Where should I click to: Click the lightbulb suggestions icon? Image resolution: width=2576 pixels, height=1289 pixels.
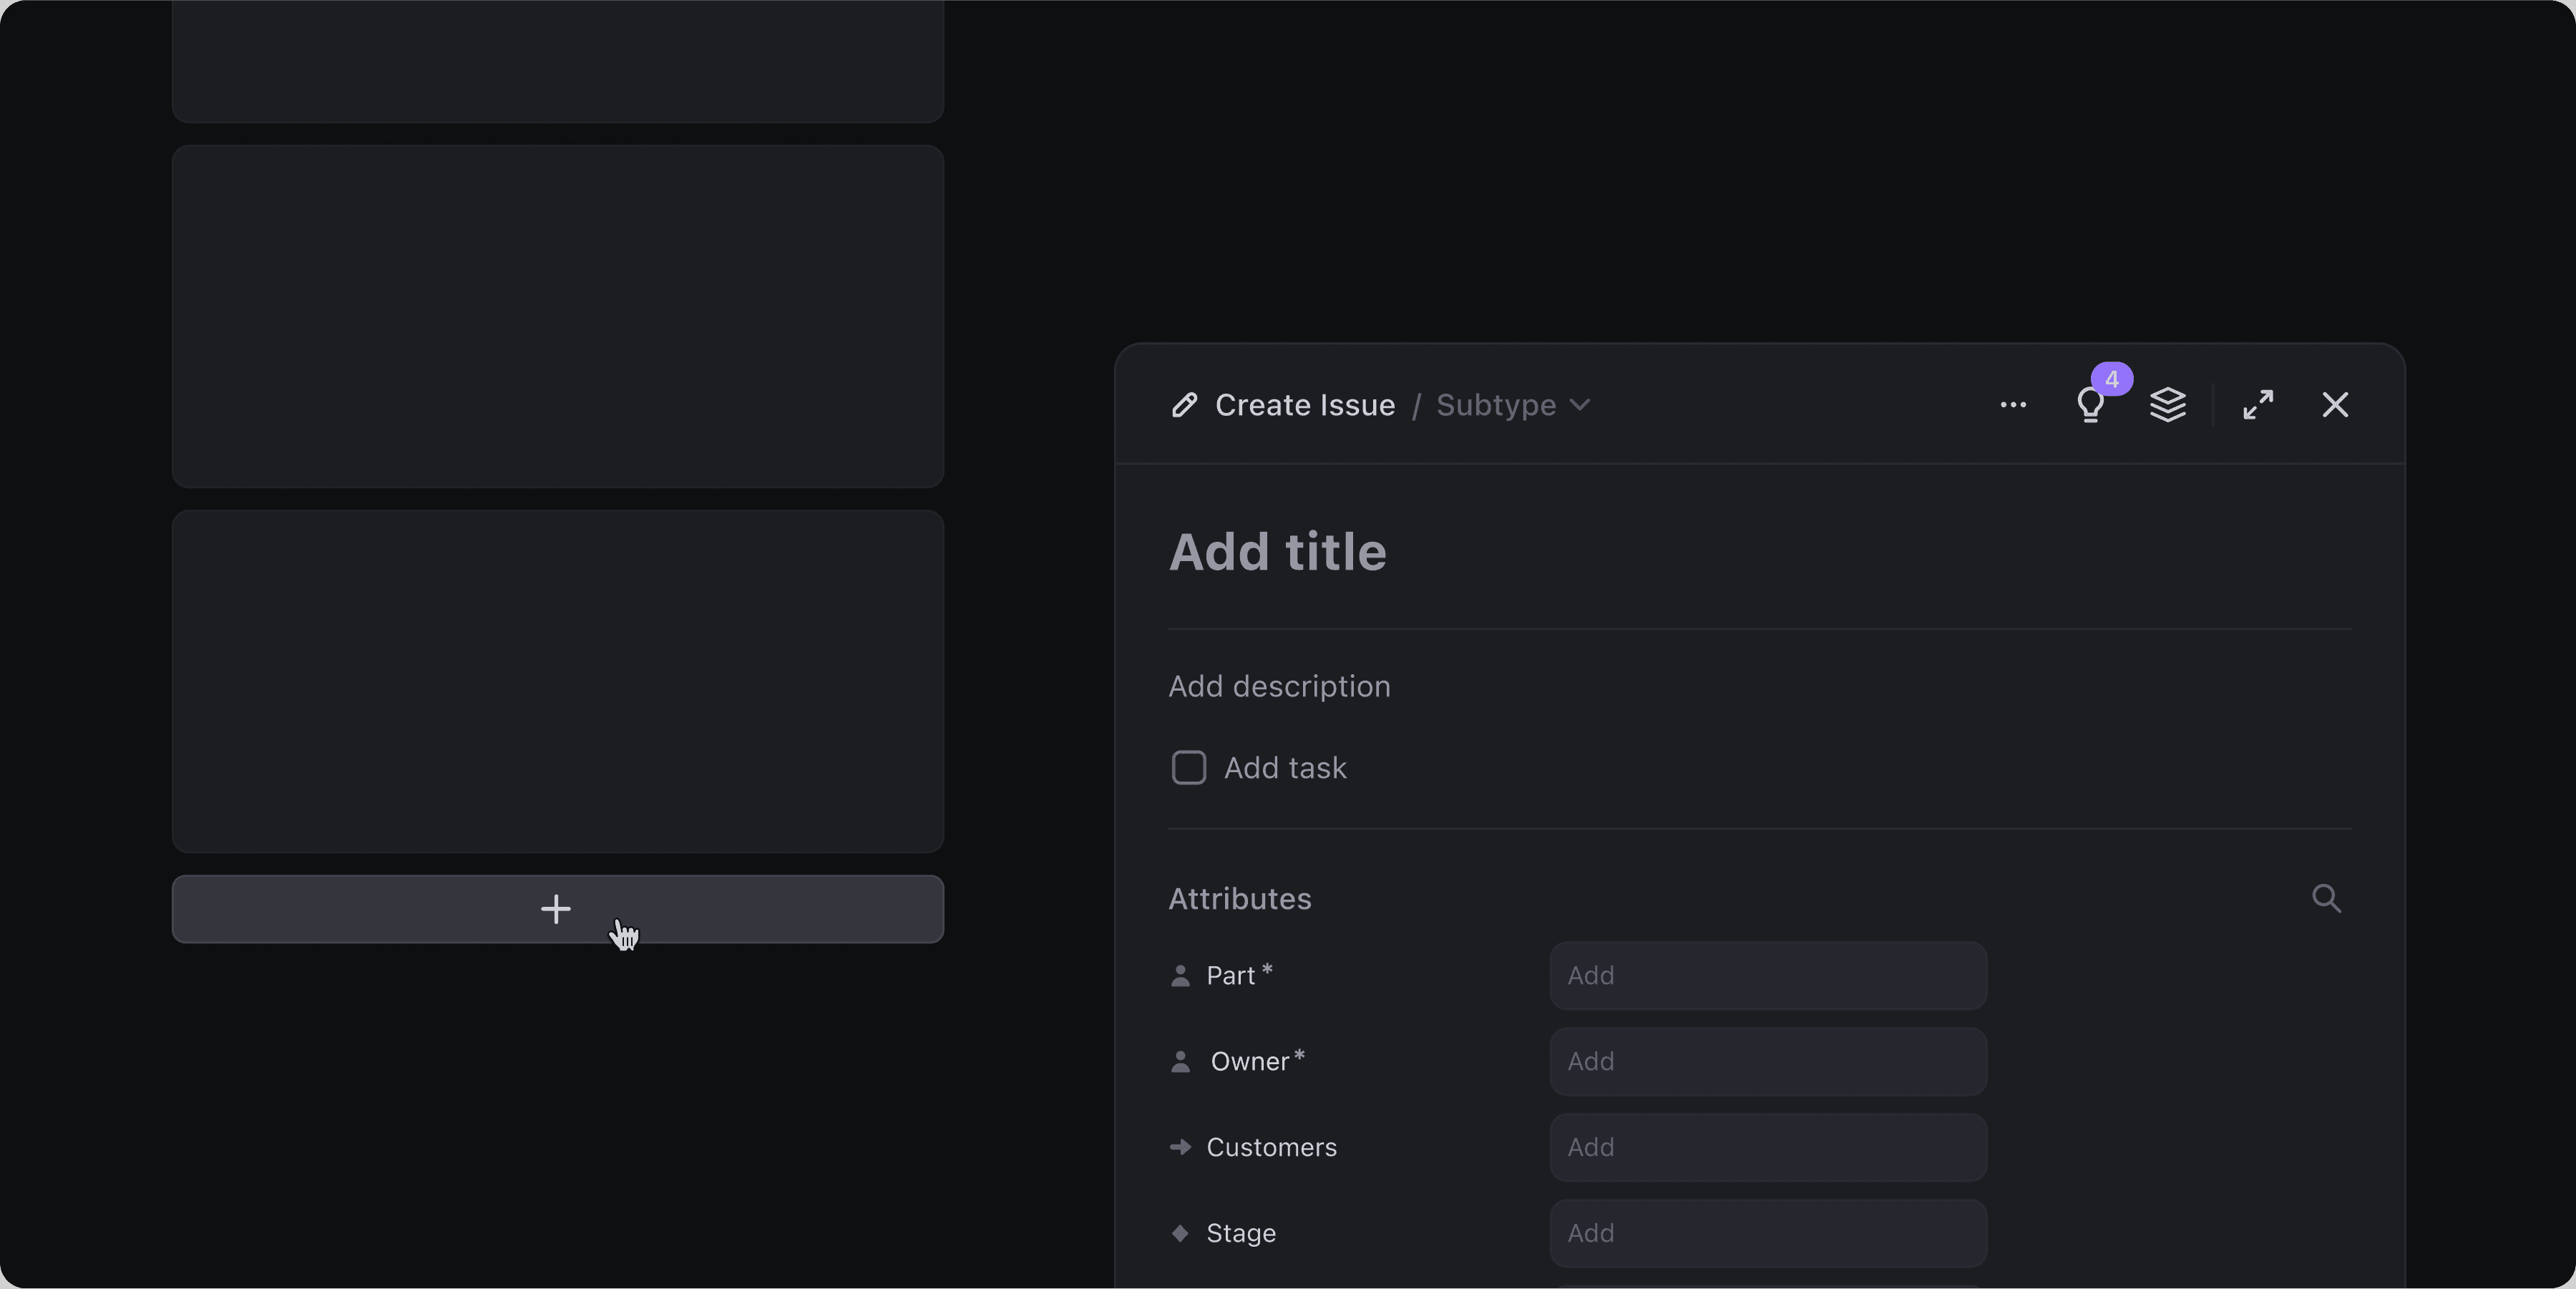click(x=2089, y=406)
